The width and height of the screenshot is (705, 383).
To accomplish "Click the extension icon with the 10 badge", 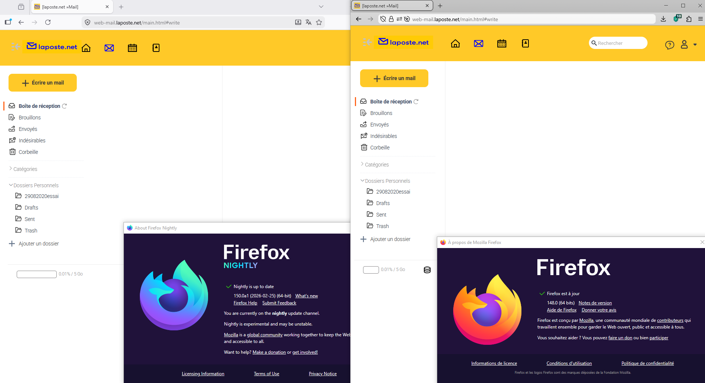I will click(x=677, y=19).
